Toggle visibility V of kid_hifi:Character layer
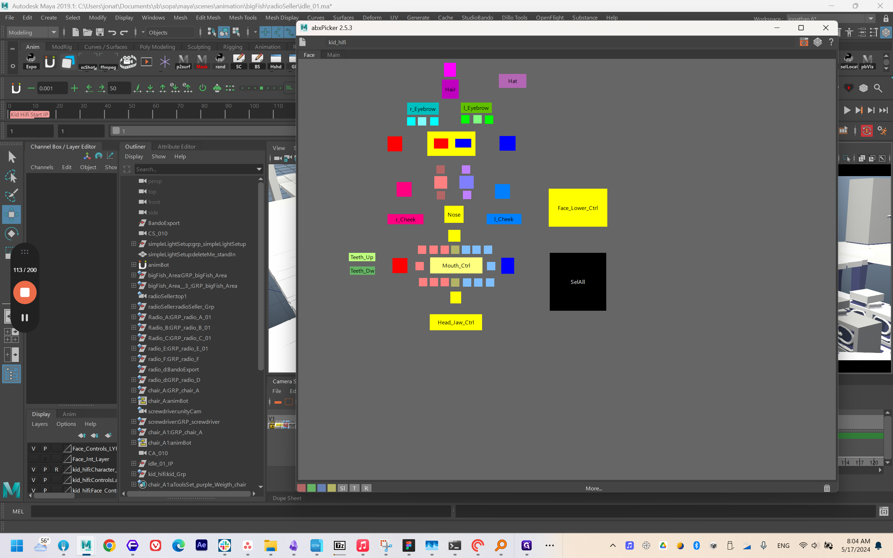 (33, 469)
